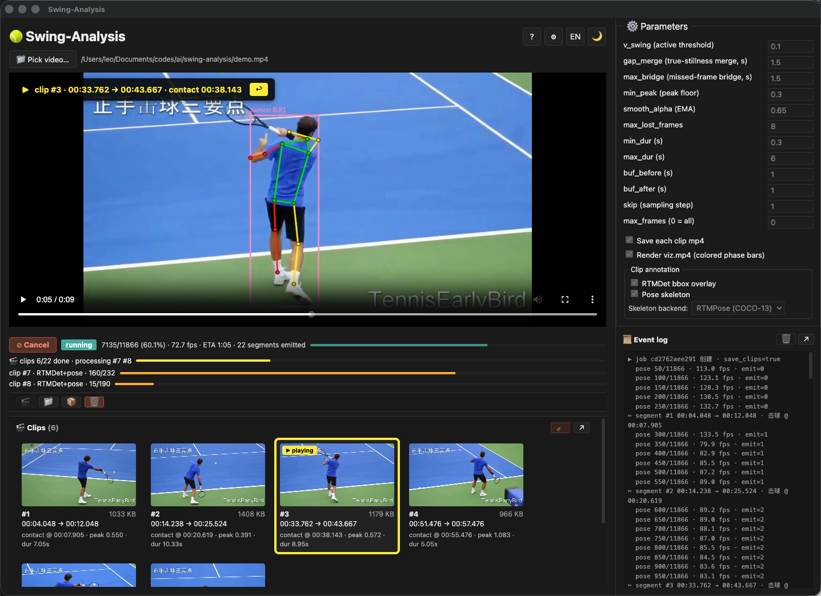Click the red trash icon in the clip toolbar
Image resolution: width=821 pixels, height=596 pixels.
tap(94, 402)
